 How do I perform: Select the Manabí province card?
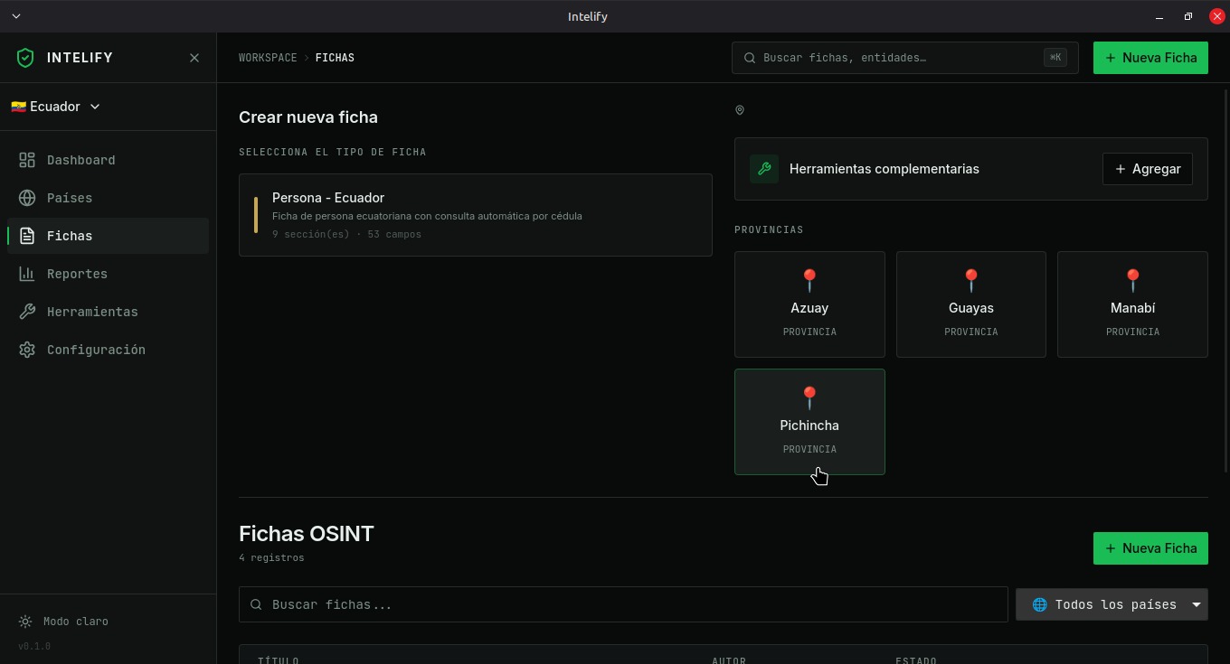coord(1132,304)
